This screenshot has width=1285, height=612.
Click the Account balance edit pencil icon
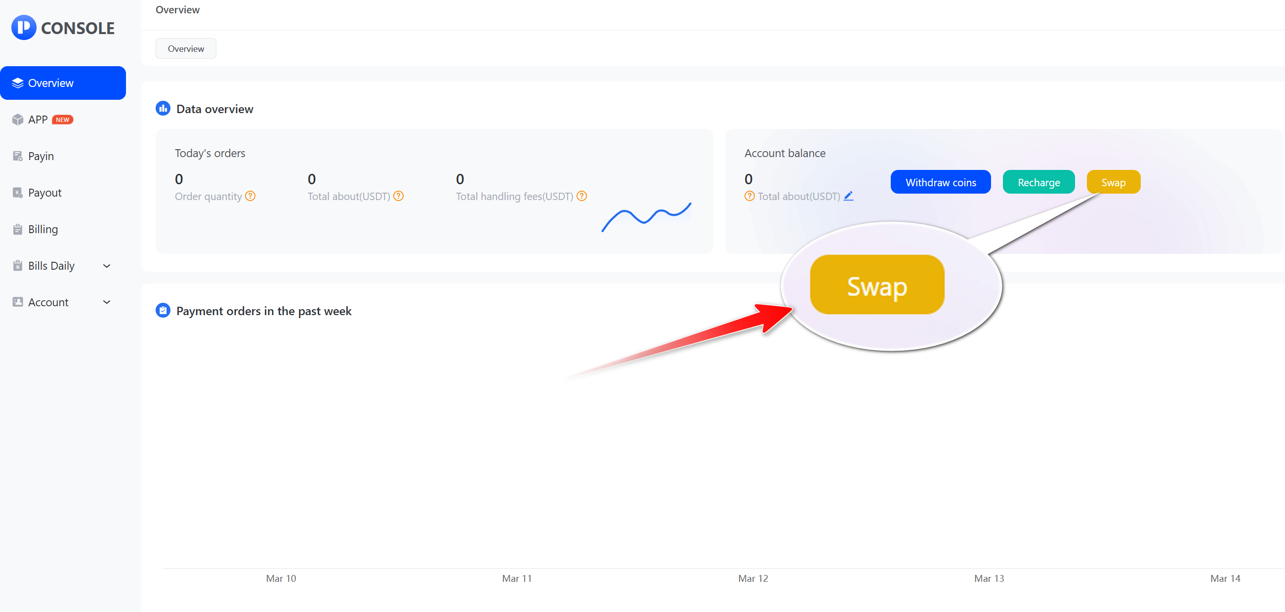[849, 196]
